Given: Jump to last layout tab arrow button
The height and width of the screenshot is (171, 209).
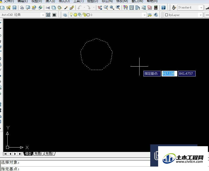Looking at the screenshot, I should click(20, 154).
